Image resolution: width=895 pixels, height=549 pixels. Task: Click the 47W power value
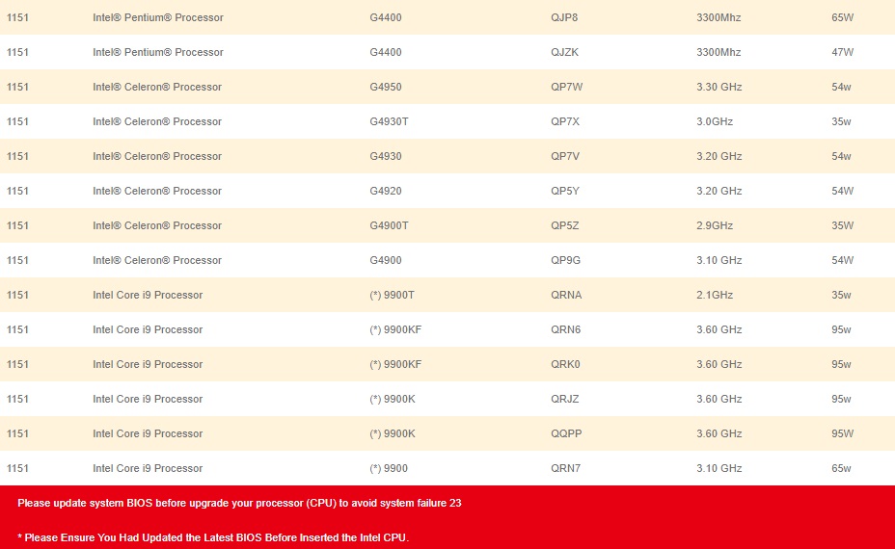pos(843,52)
